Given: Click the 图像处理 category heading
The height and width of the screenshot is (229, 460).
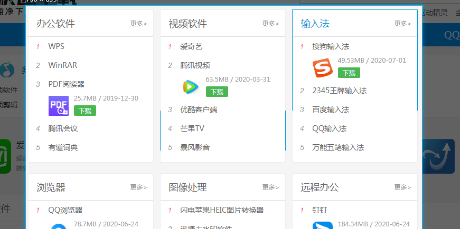Looking at the screenshot, I should point(188,187).
